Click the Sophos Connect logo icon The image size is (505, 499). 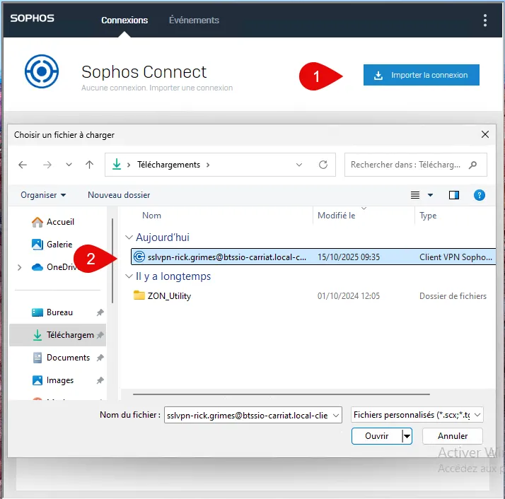(41, 74)
